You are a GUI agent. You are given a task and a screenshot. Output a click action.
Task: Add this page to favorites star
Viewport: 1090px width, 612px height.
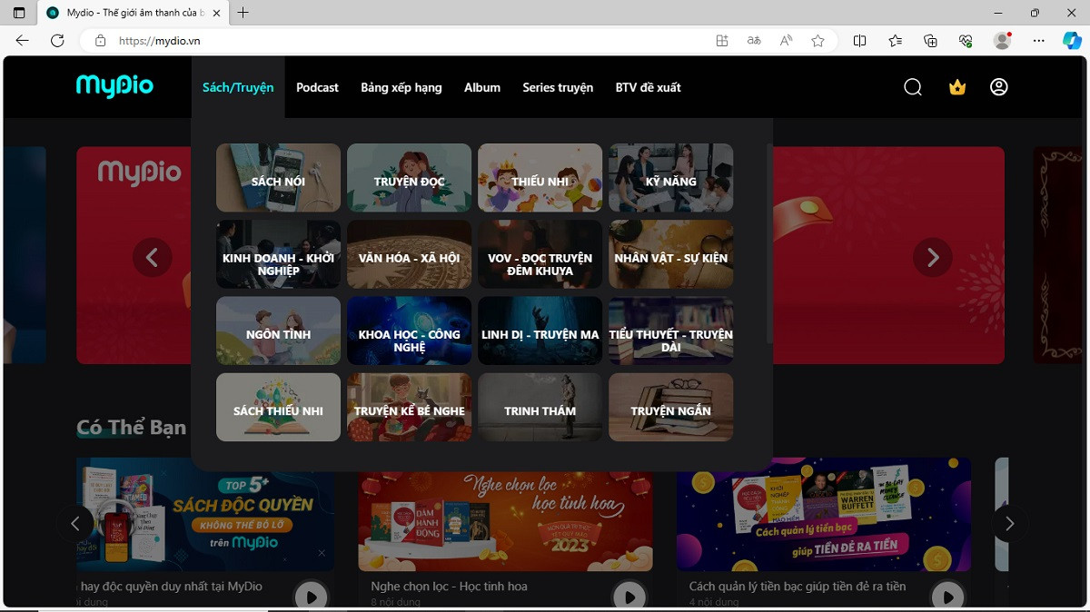point(817,41)
